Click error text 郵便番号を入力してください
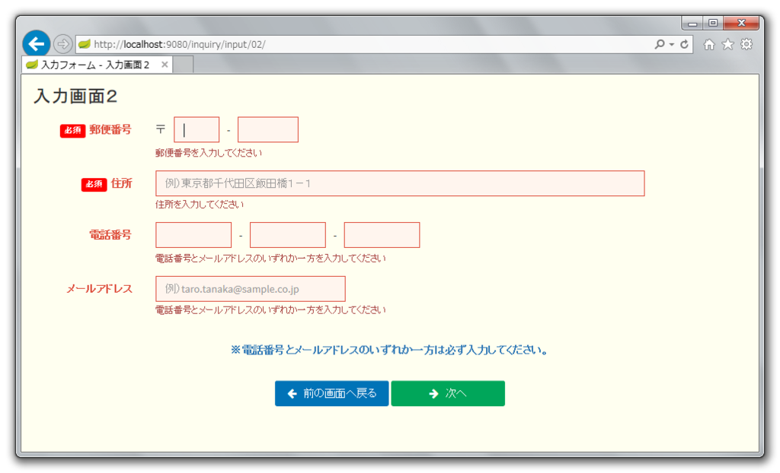This screenshot has width=780, height=473. pyautogui.click(x=209, y=153)
